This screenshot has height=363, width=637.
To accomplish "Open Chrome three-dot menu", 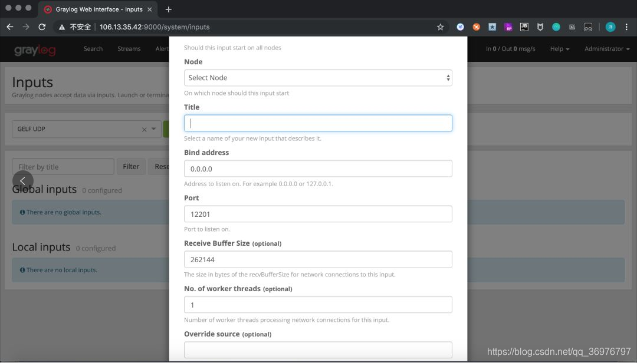I will 626,27.
